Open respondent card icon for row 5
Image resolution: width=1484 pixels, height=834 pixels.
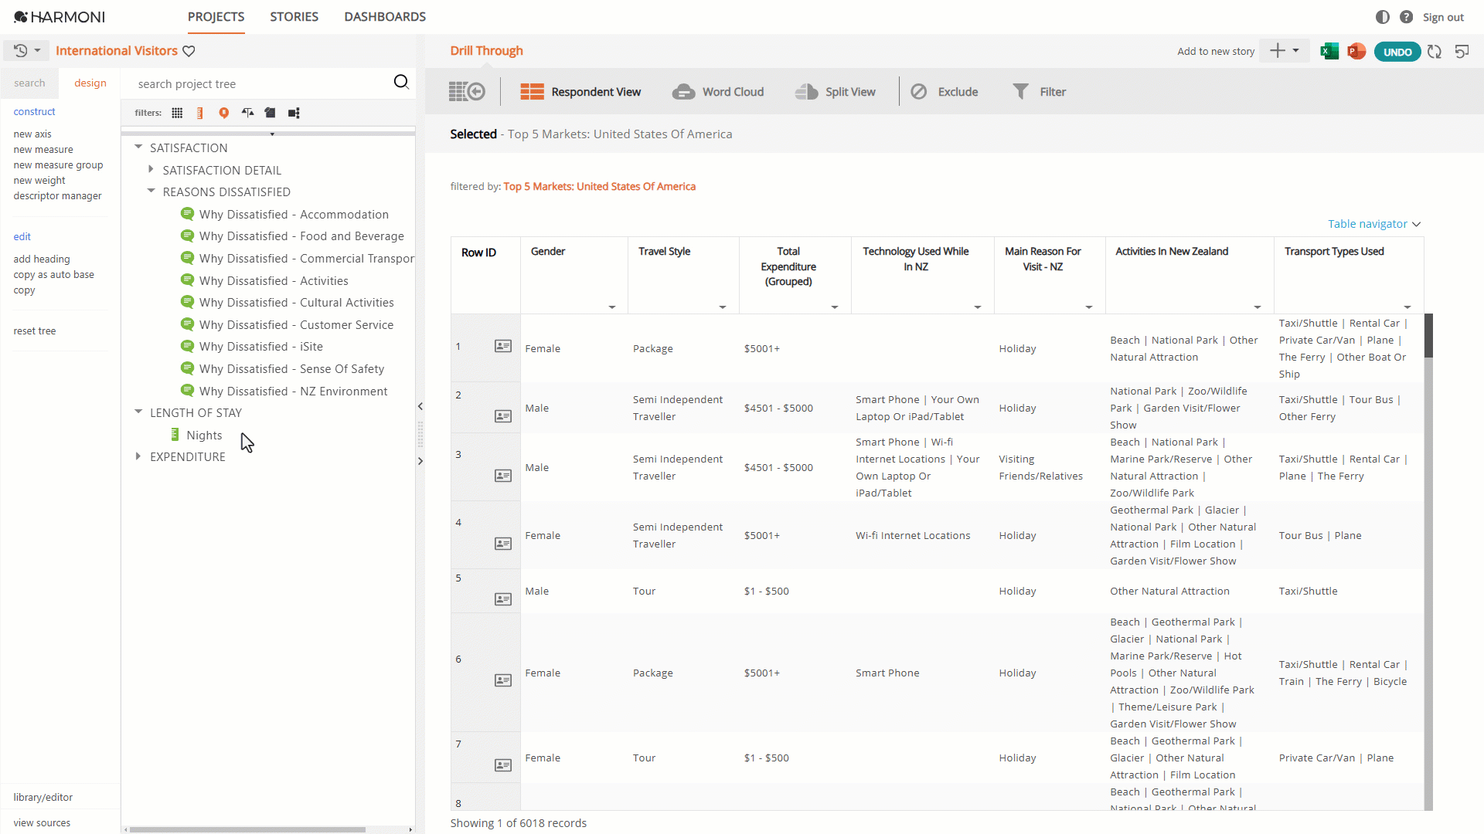tap(503, 599)
